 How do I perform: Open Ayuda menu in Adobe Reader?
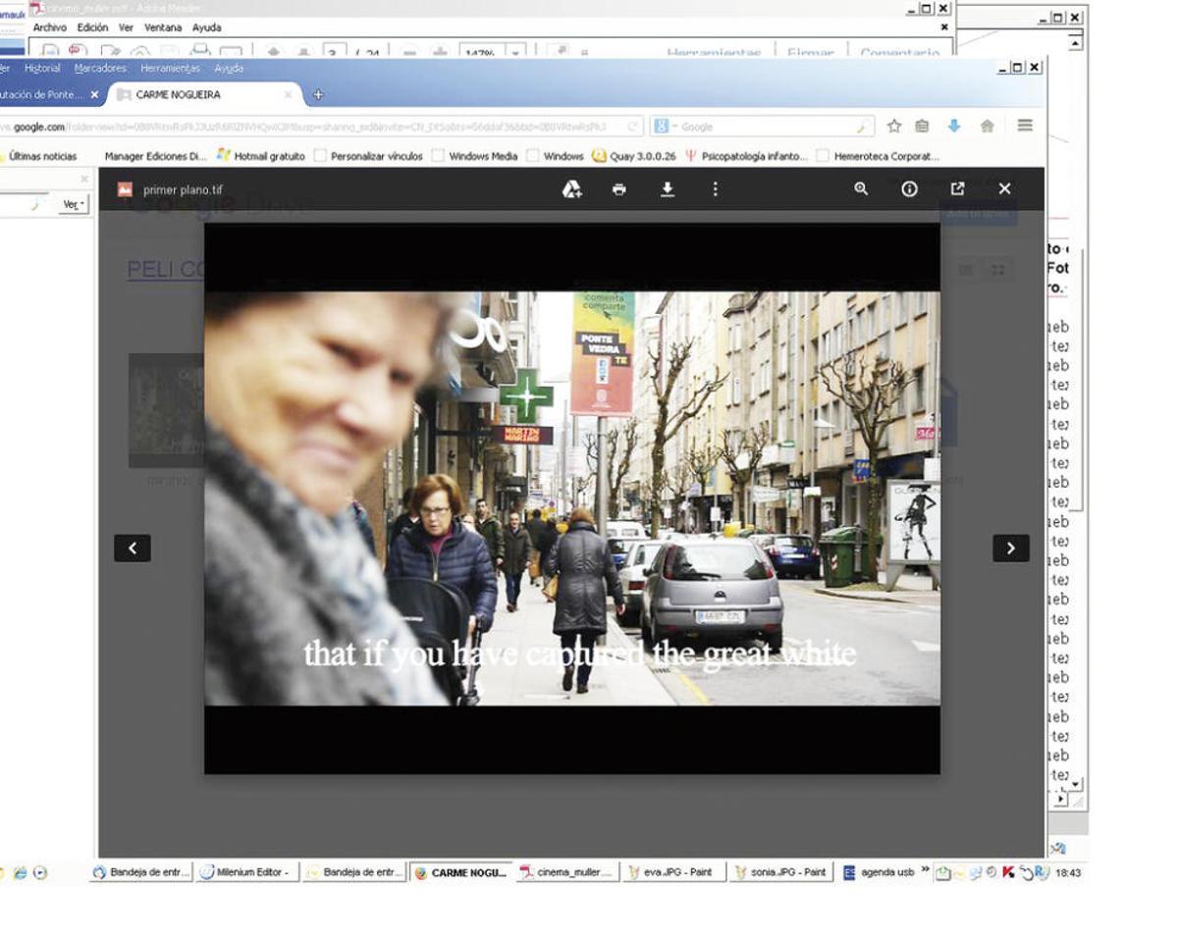(x=206, y=27)
